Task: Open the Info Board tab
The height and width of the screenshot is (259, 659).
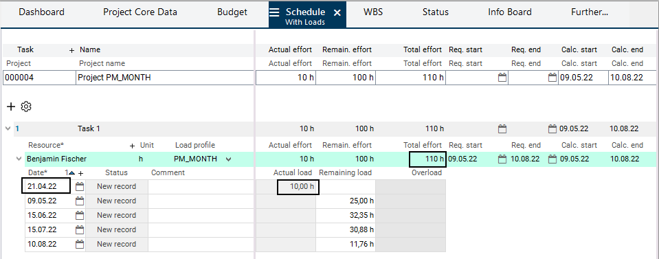Action: tap(510, 12)
